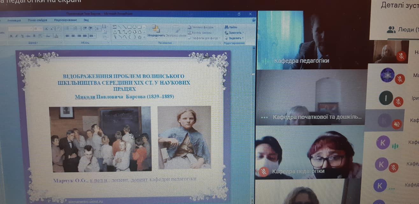Apply bulleted list formatting

[x=67, y=29]
